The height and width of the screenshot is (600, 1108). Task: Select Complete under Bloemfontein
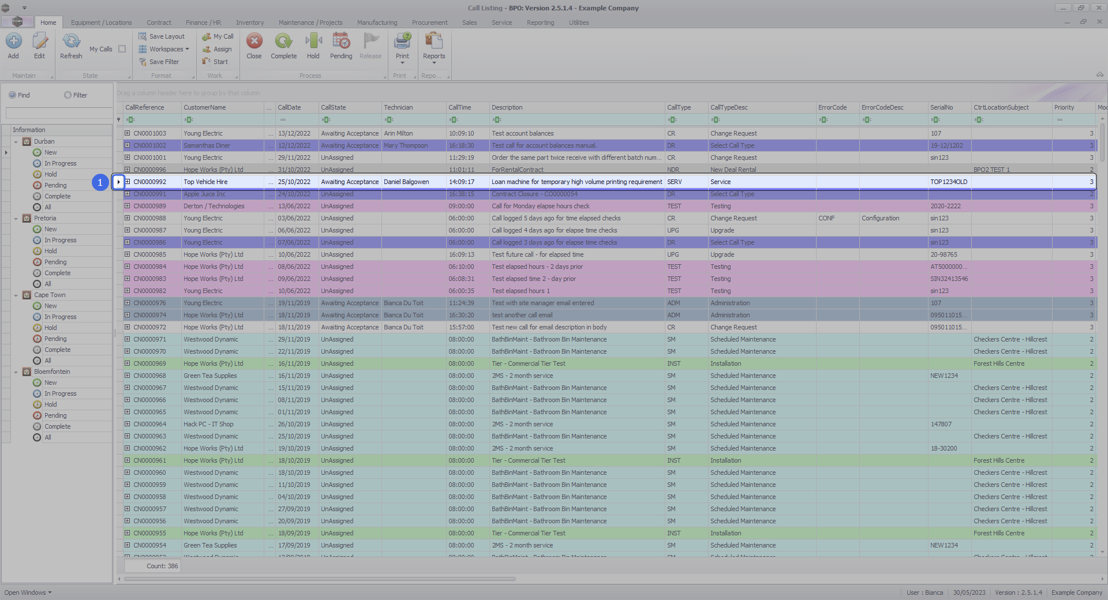tap(58, 426)
